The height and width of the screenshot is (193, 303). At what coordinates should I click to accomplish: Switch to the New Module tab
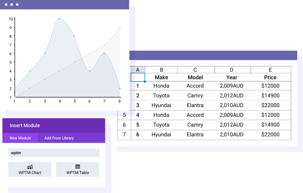[20, 138]
